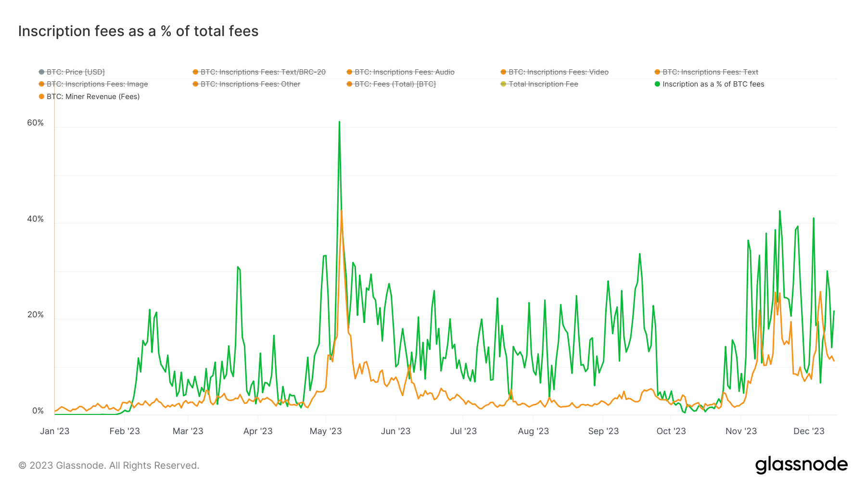The image size is (866, 487).
Task: Click the Inscriptions Fees: Other legend dot
Action: (195, 84)
